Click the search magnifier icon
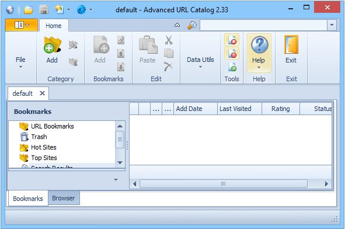The image size is (345, 229). 192,25
